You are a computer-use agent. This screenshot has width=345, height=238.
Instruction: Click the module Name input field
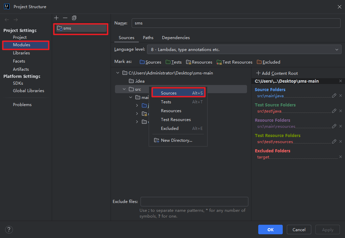[236, 23]
